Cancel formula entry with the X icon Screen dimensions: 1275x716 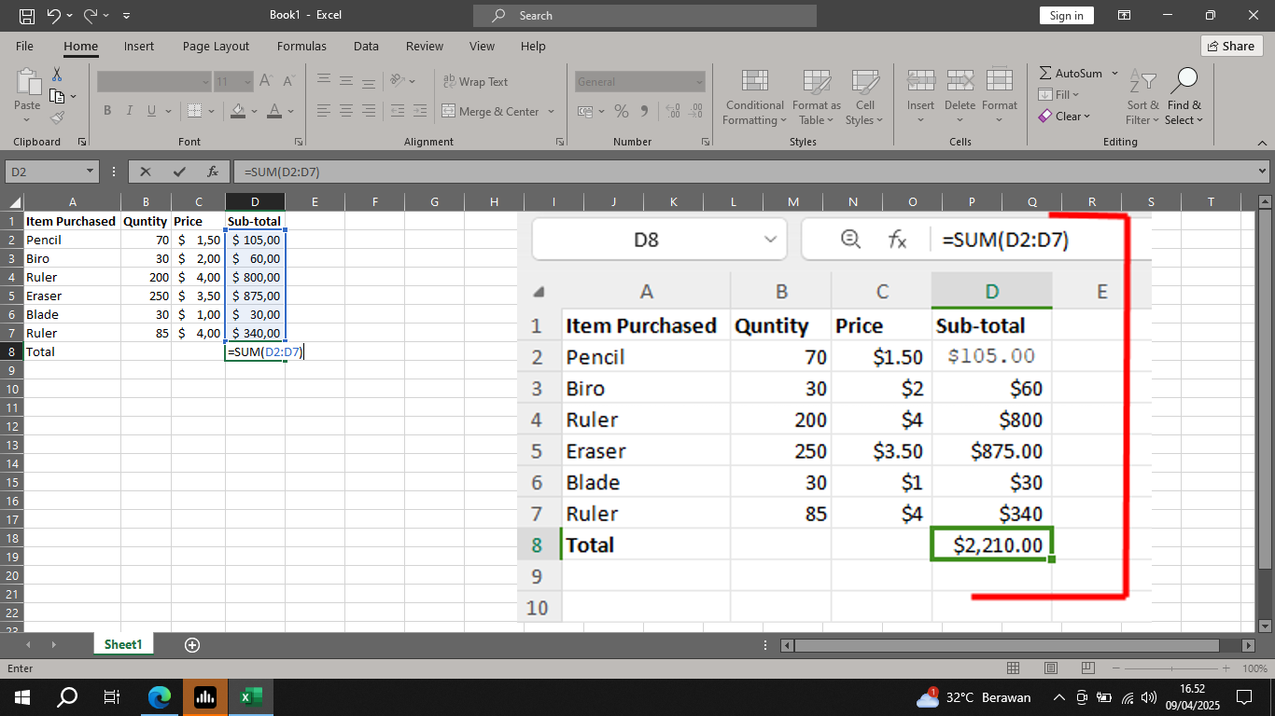[x=146, y=172]
